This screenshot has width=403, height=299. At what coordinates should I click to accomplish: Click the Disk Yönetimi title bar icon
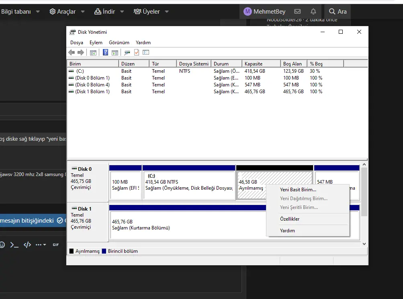tap(73, 32)
